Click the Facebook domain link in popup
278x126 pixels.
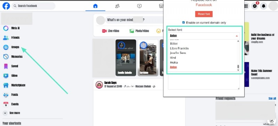point(204,5)
